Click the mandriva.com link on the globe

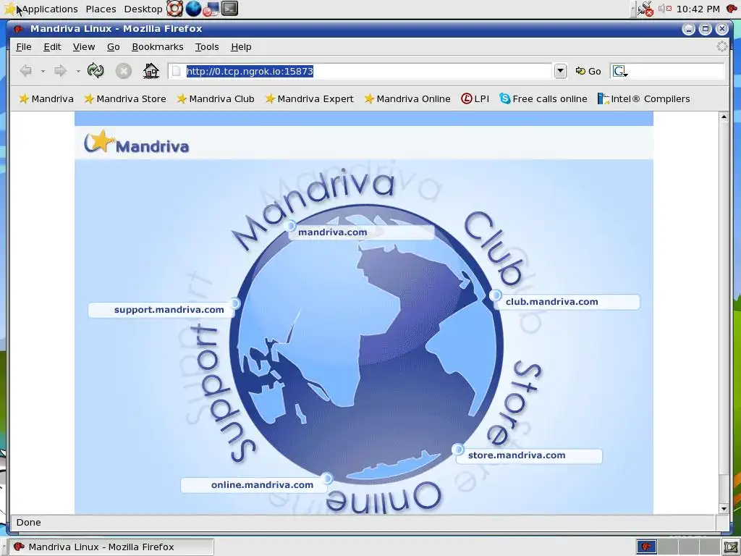tap(333, 232)
